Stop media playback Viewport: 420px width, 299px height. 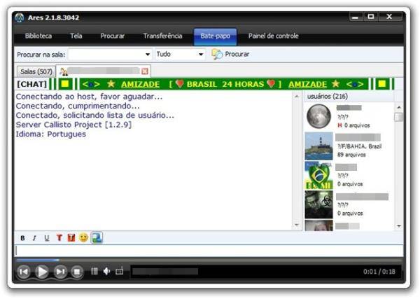pos(77,272)
